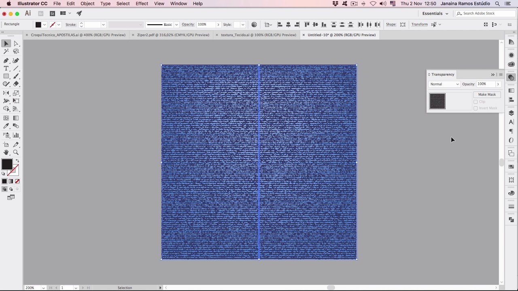
Task: Open the Effect menu
Action: point(142,4)
